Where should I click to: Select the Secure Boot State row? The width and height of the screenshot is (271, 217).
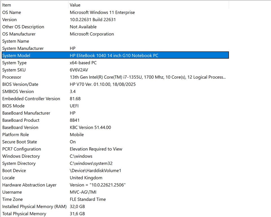[x=115, y=142]
